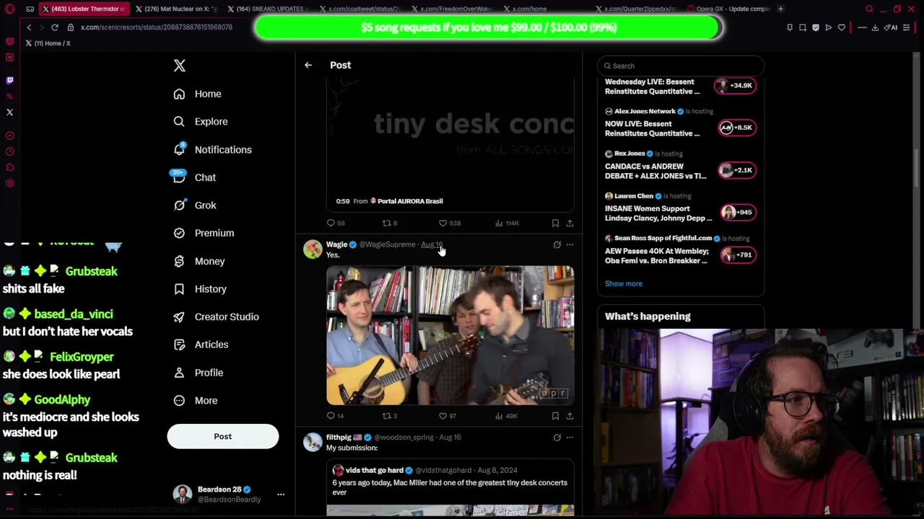Open the Opera GX main menu logo
The image size is (924, 519).
coord(9,9)
